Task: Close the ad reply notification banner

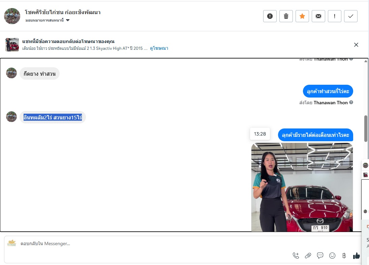Action: click(x=356, y=45)
